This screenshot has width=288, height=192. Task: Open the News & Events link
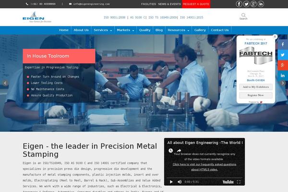tap(169, 4)
